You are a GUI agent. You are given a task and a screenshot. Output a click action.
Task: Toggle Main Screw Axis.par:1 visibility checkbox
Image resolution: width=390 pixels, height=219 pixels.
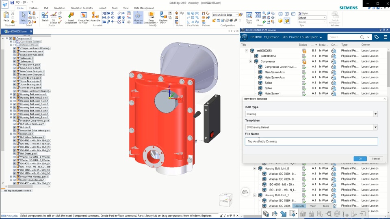point(14,52)
